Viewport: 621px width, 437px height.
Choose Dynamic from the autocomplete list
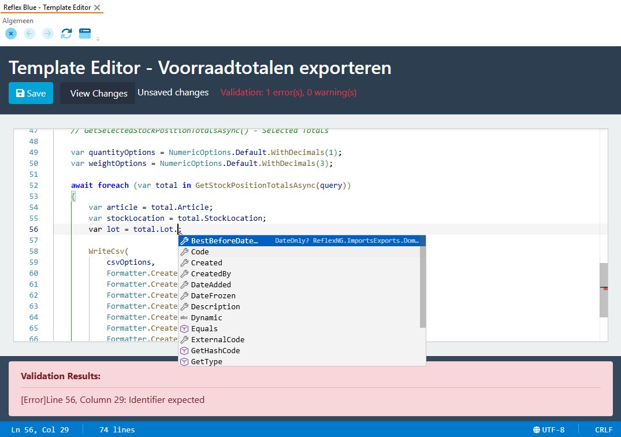click(x=299, y=318)
